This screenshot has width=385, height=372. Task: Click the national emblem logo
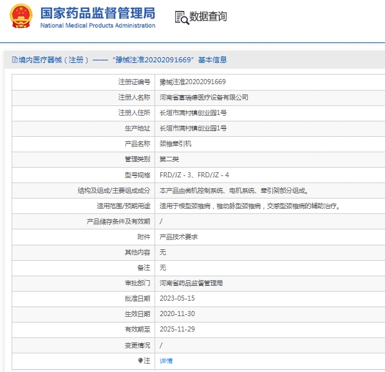coord(21,16)
